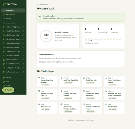The height and width of the screenshot is (129, 135).
Task: Open the Toolkit button
Action: point(8,90)
